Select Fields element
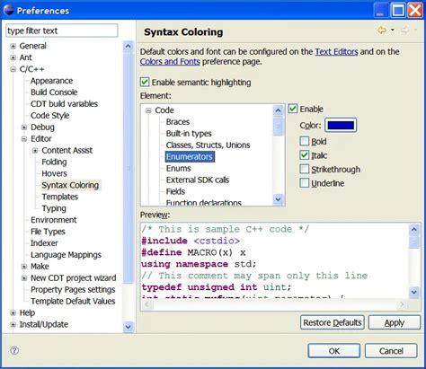Screen dimensions: 426x369 click(x=175, y=191)
